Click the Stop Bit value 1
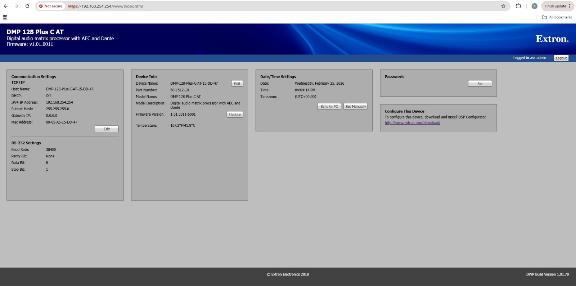Image resolution: width=576 pixels, height=286 pixels. [47, 169]
